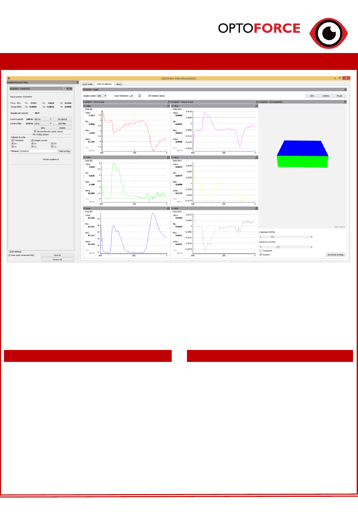Click the Unzero All button
Viewport: 358px width, 517px height.
(57, 259)
